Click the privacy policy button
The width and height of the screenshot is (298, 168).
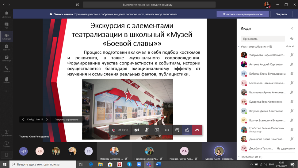(x=243, y=14)
